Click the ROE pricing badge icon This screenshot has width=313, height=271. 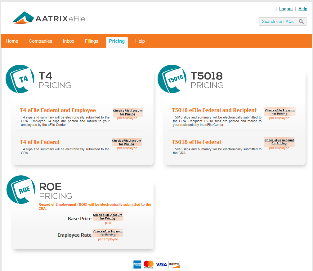tap(21, 190)
